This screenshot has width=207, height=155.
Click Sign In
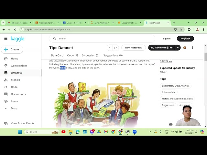tap(167, 39)
